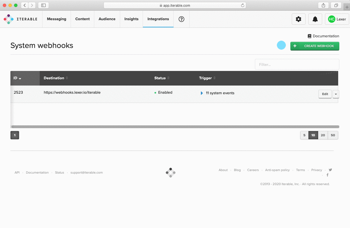Show 10 rows per page
The height and width of the screenshot is (228, 350).
(313, 135)
